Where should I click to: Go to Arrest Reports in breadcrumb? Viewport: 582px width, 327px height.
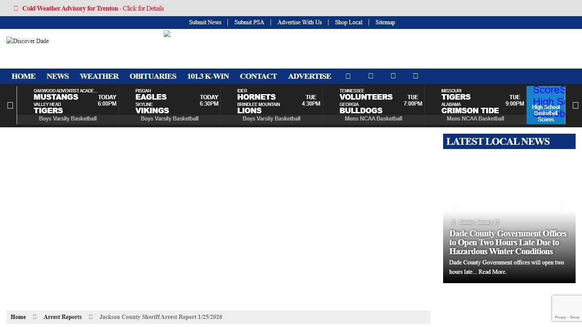pos(63,317)
